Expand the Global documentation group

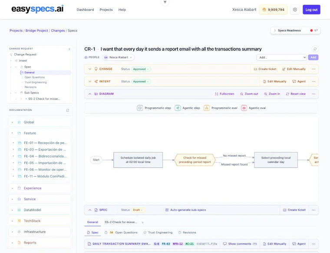tap(40, 122)
